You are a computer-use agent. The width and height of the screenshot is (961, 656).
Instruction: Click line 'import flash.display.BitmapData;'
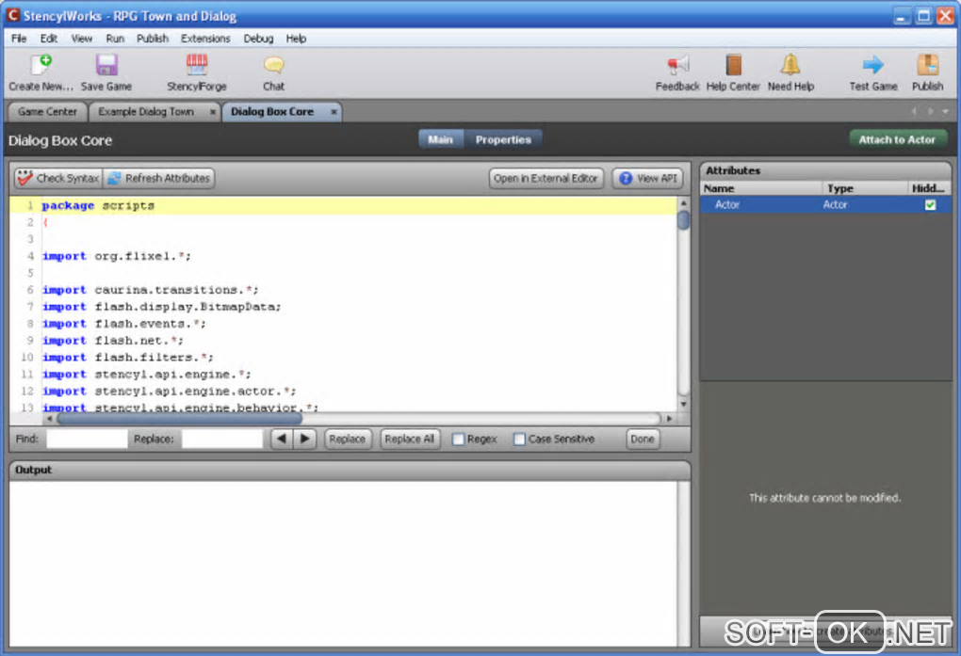tap(162, 307)
